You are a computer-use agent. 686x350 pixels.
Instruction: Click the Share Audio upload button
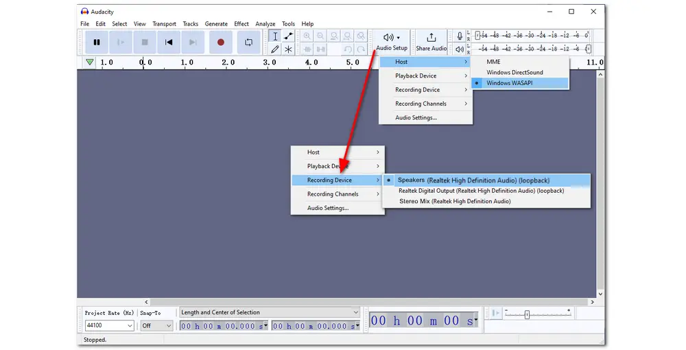tap(431, 42)
